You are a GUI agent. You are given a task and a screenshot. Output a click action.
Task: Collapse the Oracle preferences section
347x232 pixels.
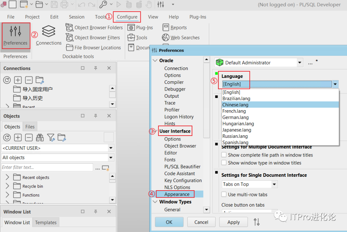pyautogui.click(x=156, y=60)
